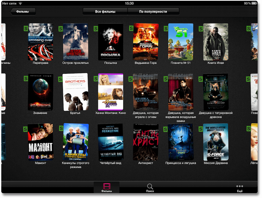Image resolution: width=262 pixels, height=198 pixels.
Task: Click the Четвёртый вид title text
Action: pos(111,163)
